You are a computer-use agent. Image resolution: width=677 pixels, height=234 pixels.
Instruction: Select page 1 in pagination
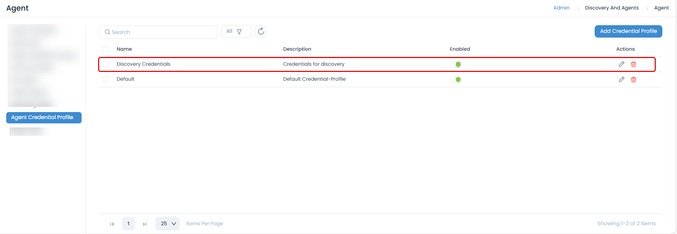(x=128, y=224)
